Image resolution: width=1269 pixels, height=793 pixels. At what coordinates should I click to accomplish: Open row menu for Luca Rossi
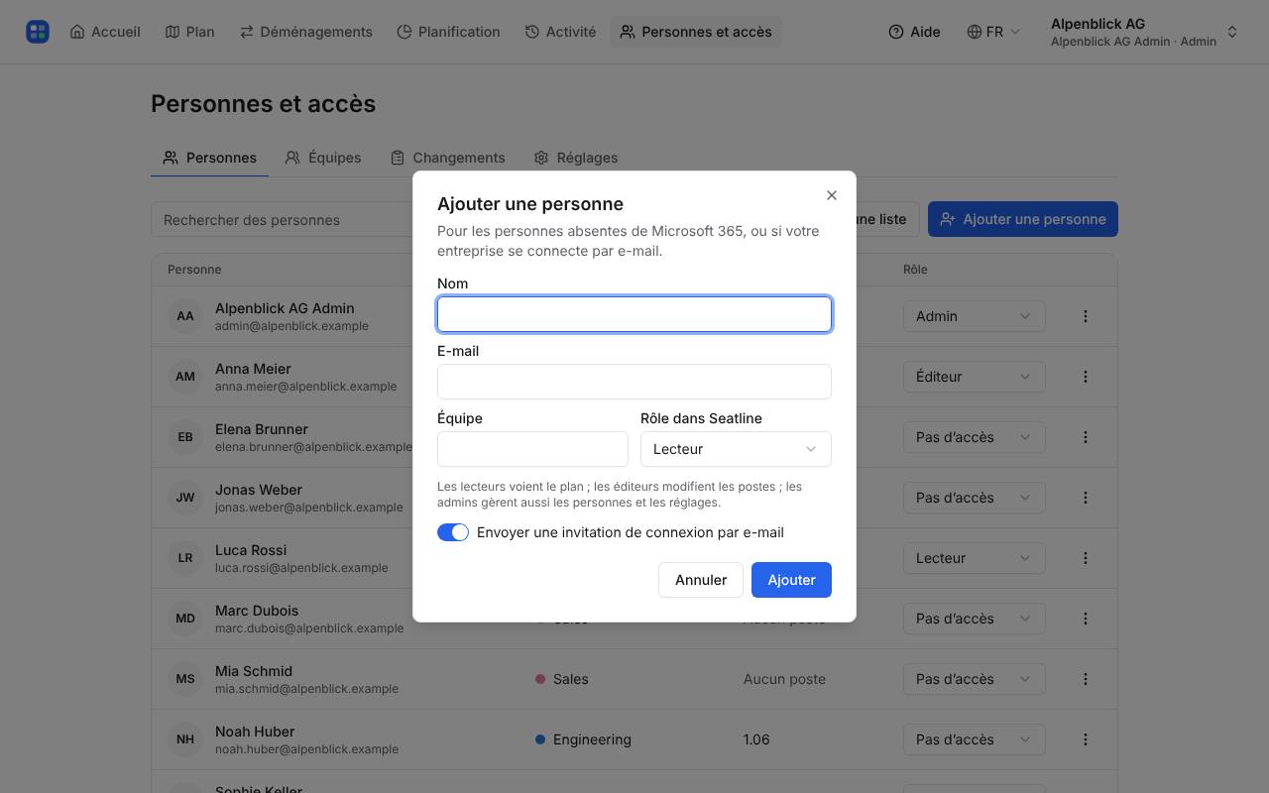click(x=1086, y=558)
